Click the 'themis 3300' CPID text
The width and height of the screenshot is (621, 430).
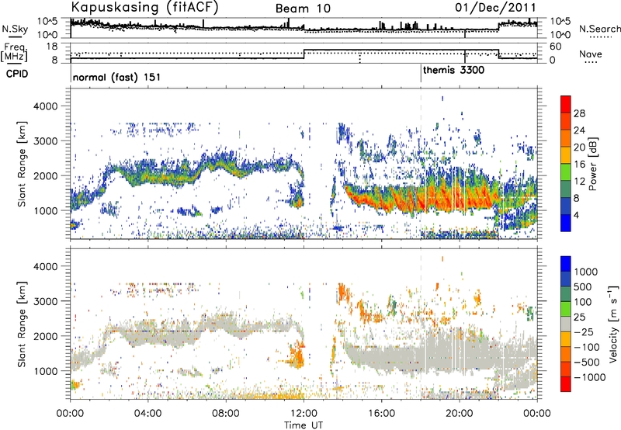pos(453,71)
